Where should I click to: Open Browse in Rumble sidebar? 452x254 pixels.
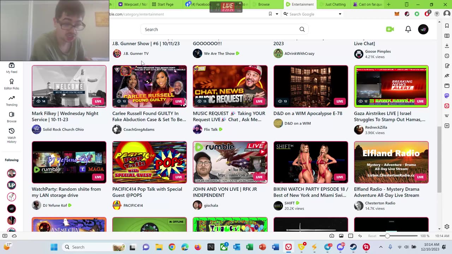coord(12,117)
